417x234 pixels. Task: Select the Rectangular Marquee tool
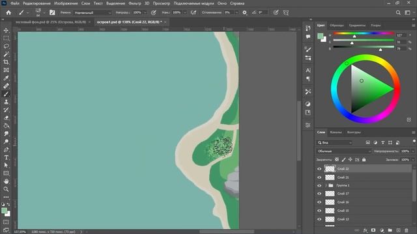click(x=6, y=38)
